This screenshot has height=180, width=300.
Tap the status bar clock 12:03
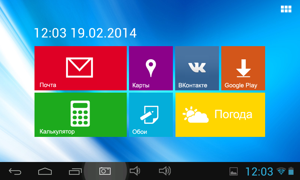[x=259, y=172]
